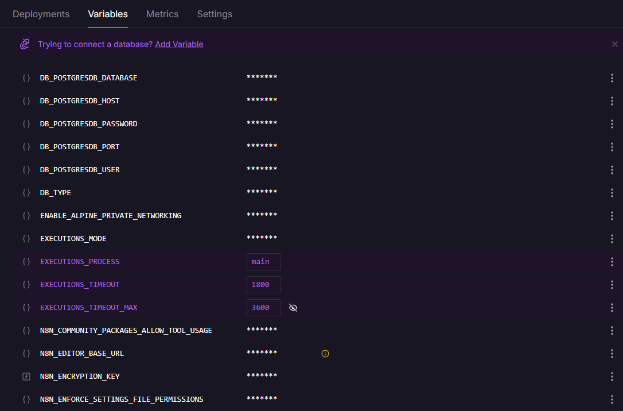Click the Add Variable link
This screenshot has height=411, width=623.
coord(179,44)
